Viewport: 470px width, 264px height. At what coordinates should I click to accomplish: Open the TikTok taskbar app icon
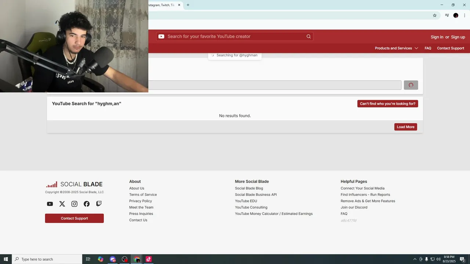(148, 259)
